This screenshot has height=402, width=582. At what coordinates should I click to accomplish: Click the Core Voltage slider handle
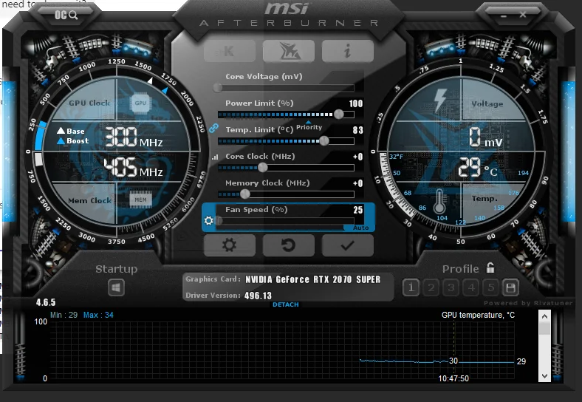pos(218,88)
